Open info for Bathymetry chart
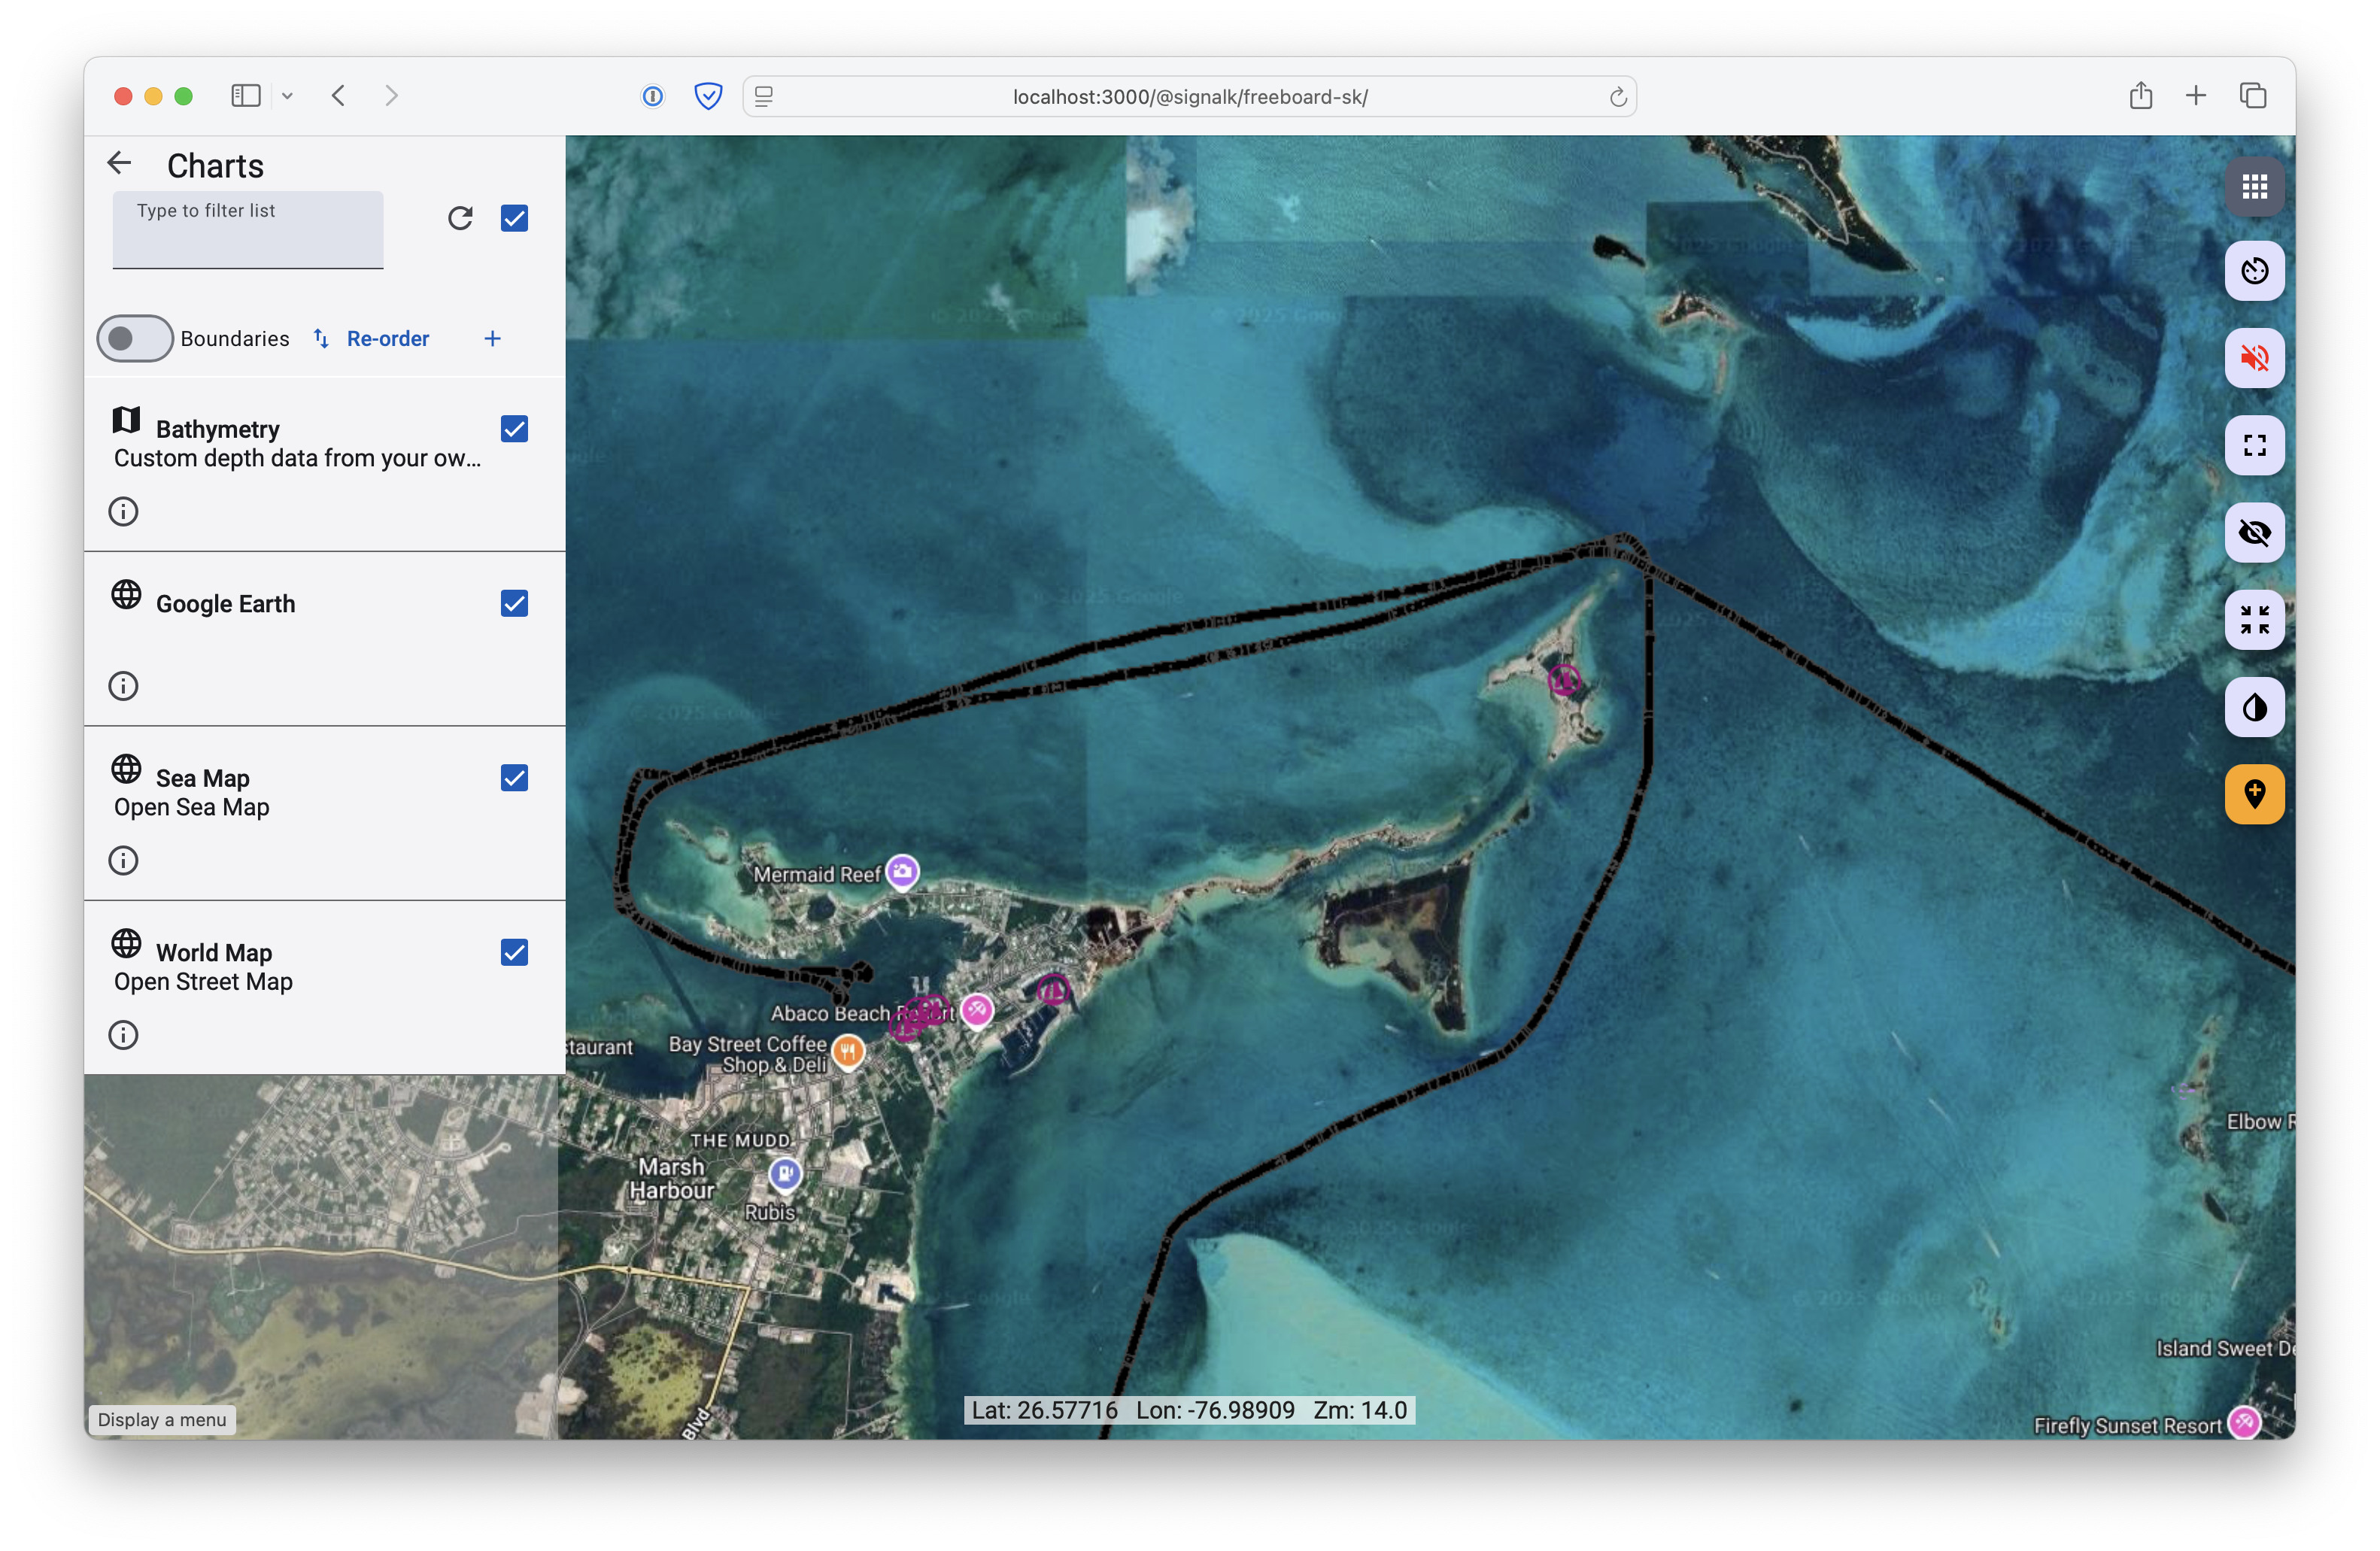 123,512
